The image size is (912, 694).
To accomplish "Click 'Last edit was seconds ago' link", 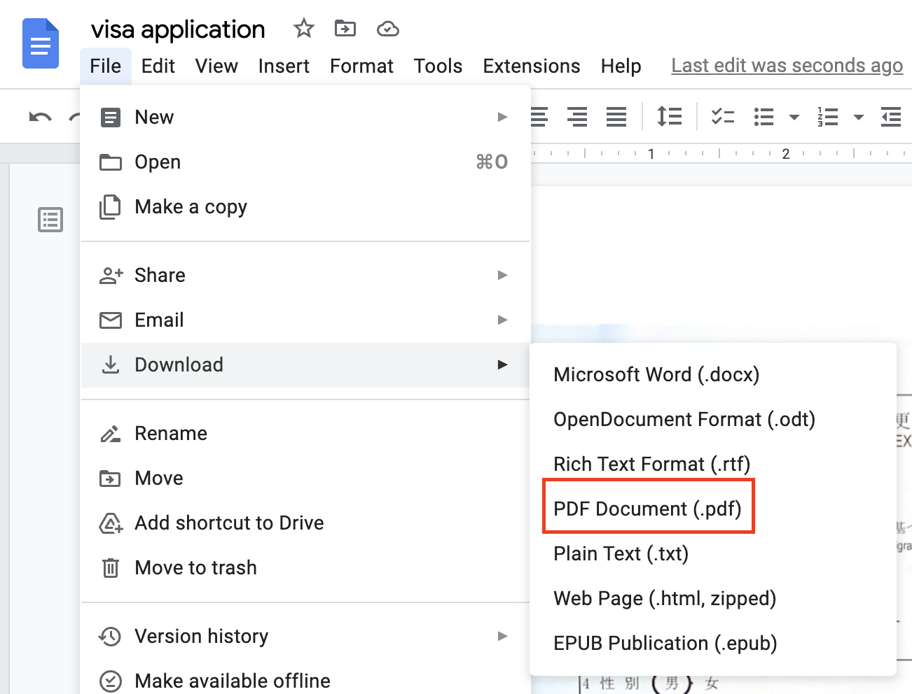I will coord(787,66).
